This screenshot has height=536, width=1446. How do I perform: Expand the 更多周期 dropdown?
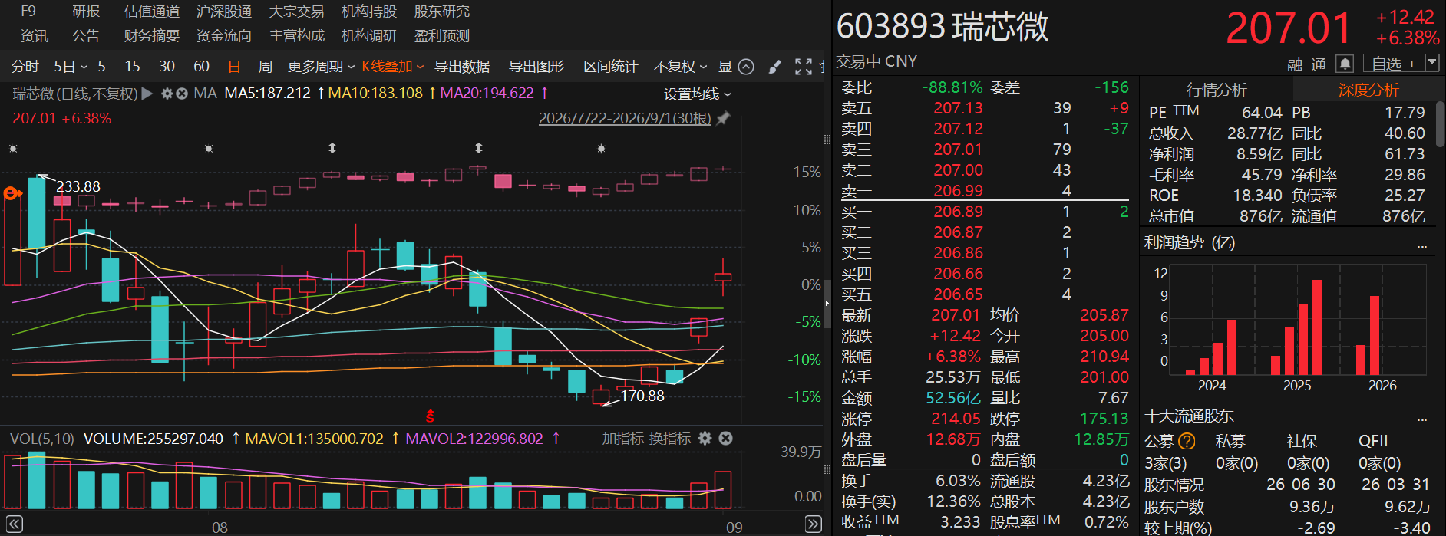[321, 67]
